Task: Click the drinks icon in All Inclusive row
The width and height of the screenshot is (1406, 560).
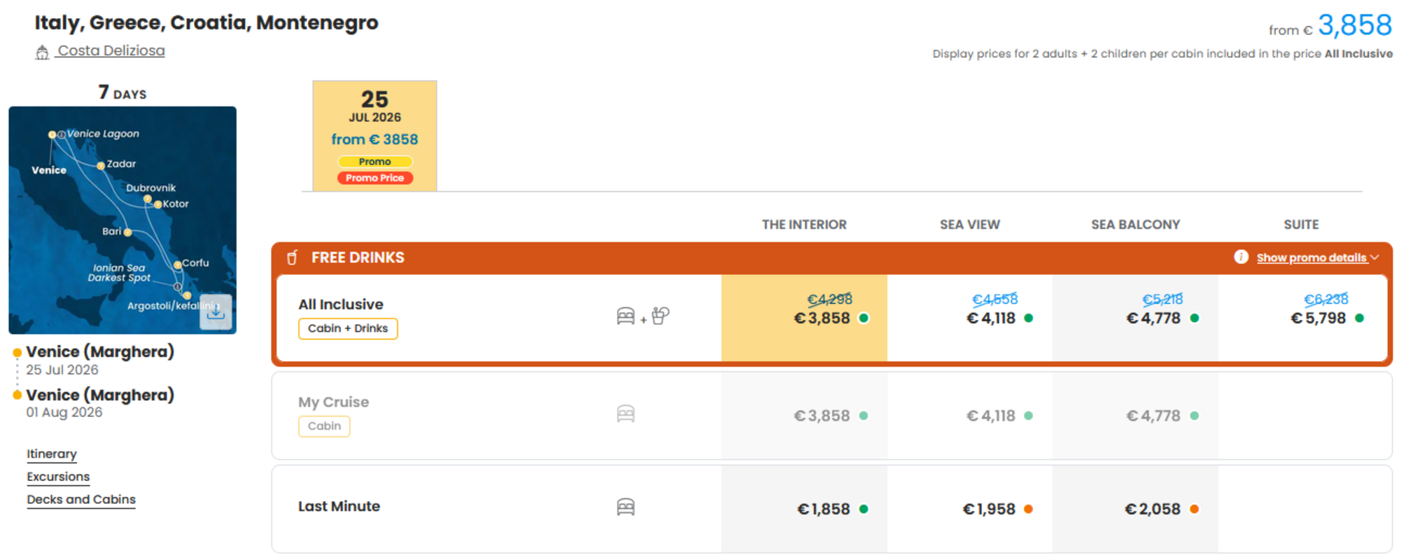Action: 660,316
